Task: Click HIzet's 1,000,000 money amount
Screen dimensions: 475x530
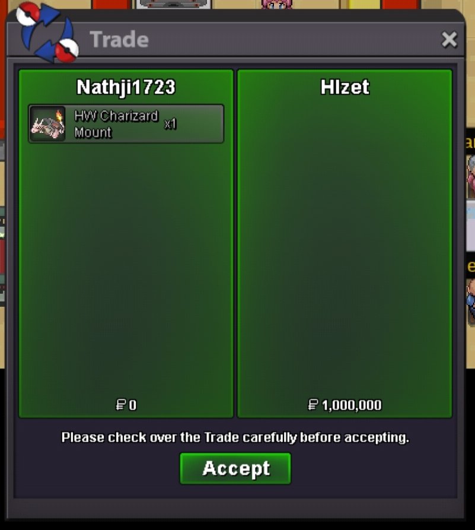Action: [352, 405]
